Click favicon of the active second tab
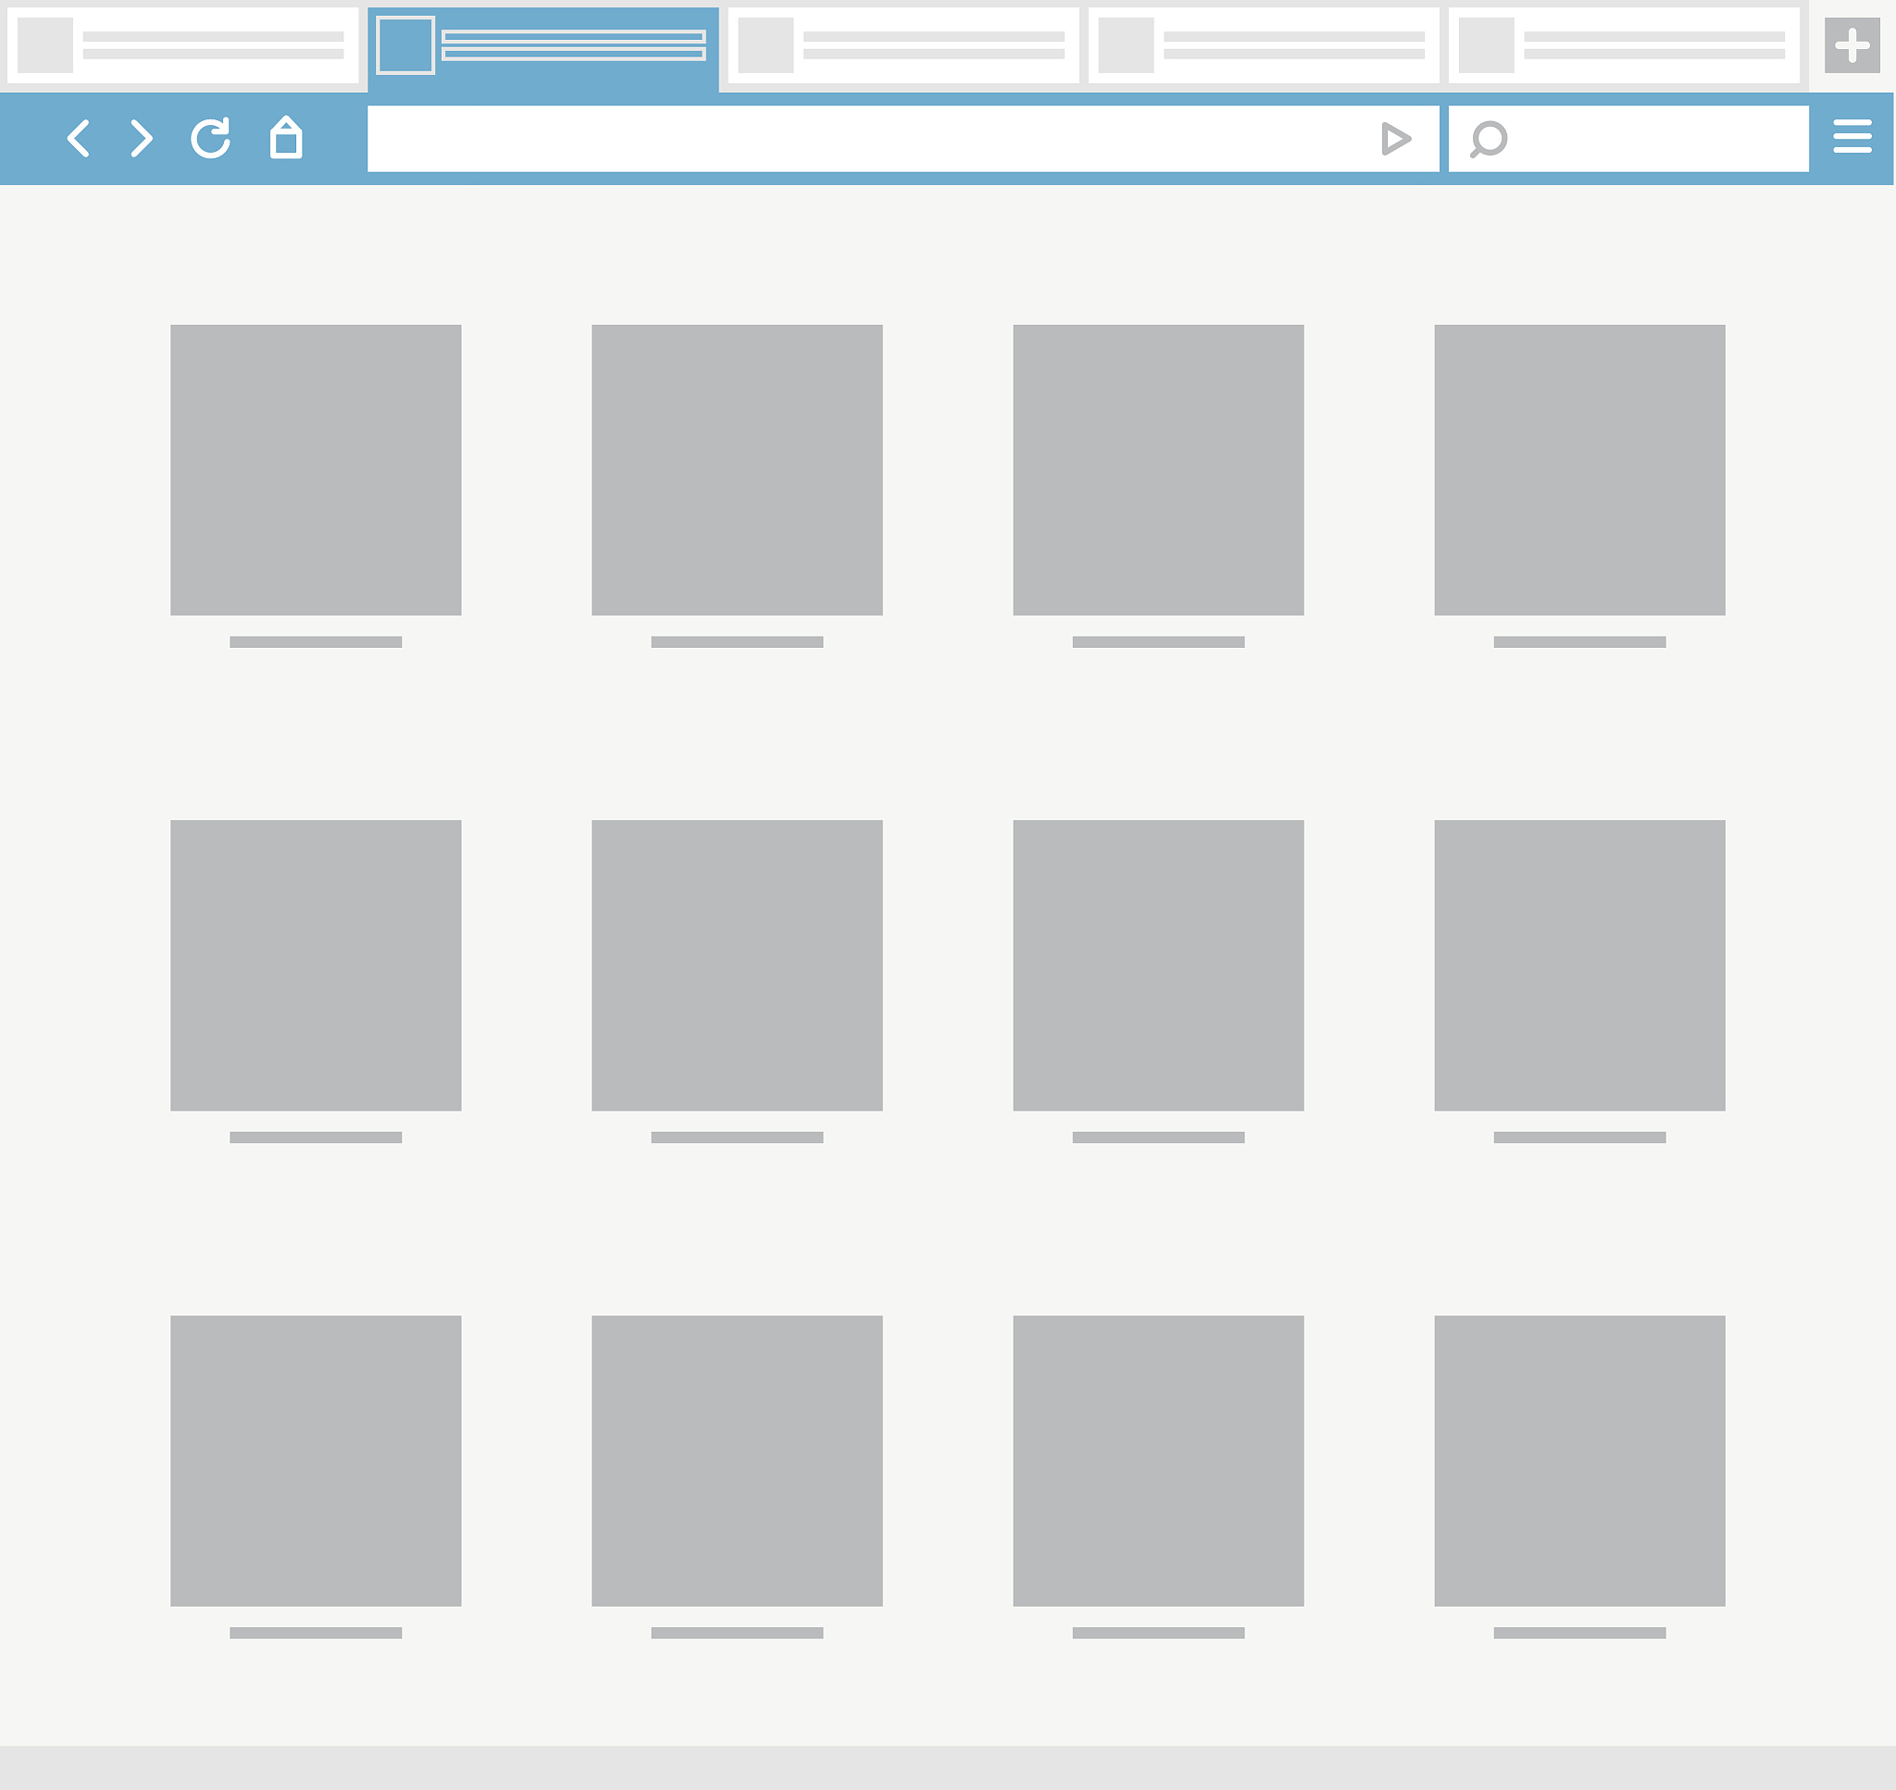1896x1790 pixels. point(405,44)
